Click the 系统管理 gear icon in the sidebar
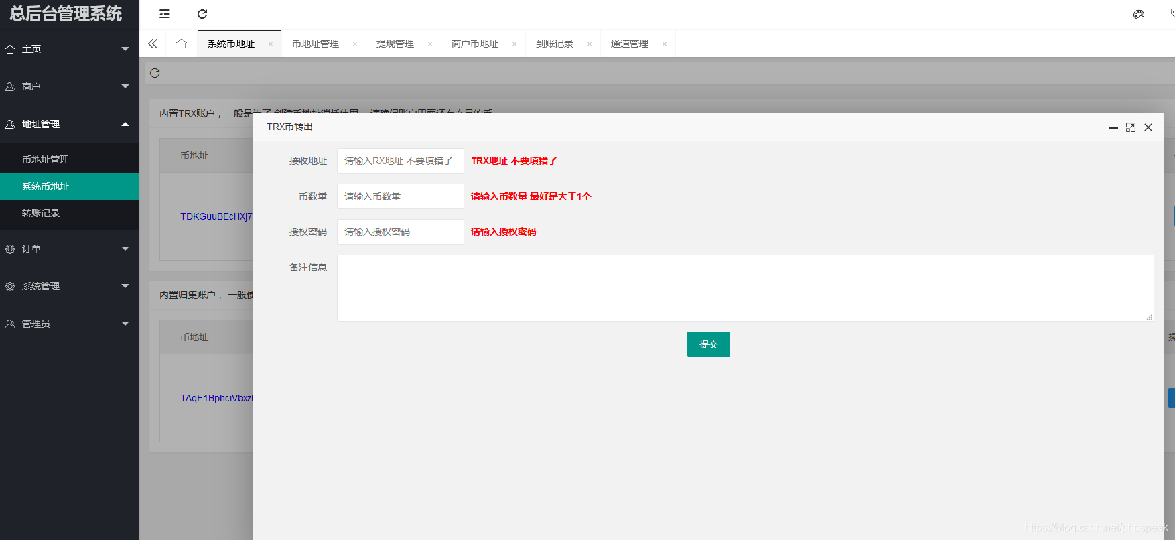 (x=10, y=286)
